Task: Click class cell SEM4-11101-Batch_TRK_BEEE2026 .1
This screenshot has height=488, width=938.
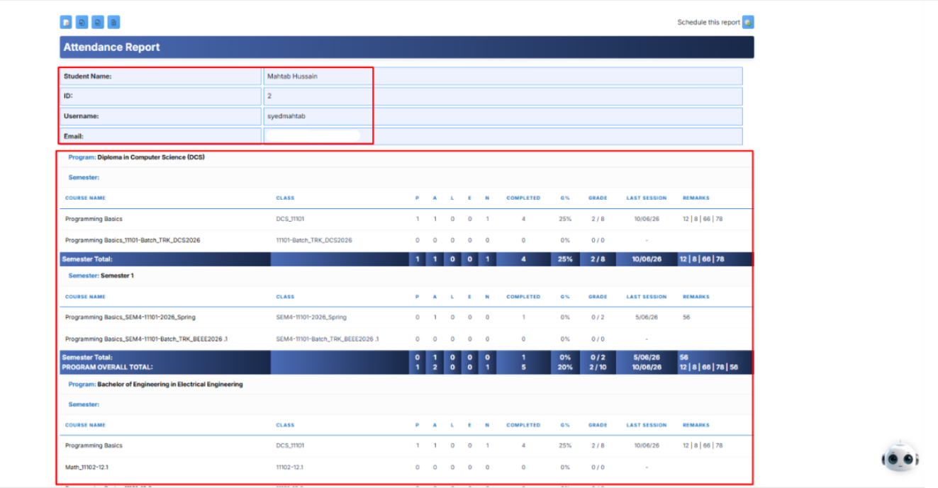Action: (x=328, y=339)
